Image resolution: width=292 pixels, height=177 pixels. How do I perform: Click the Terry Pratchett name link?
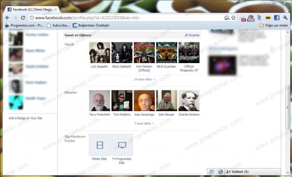pos(99,114)
